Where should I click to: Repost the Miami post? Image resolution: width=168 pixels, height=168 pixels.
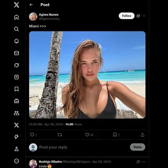pyautogui.click(x=60, y=135)
